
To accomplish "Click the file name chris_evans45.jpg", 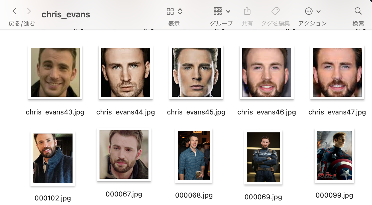I will pos(196,112).
